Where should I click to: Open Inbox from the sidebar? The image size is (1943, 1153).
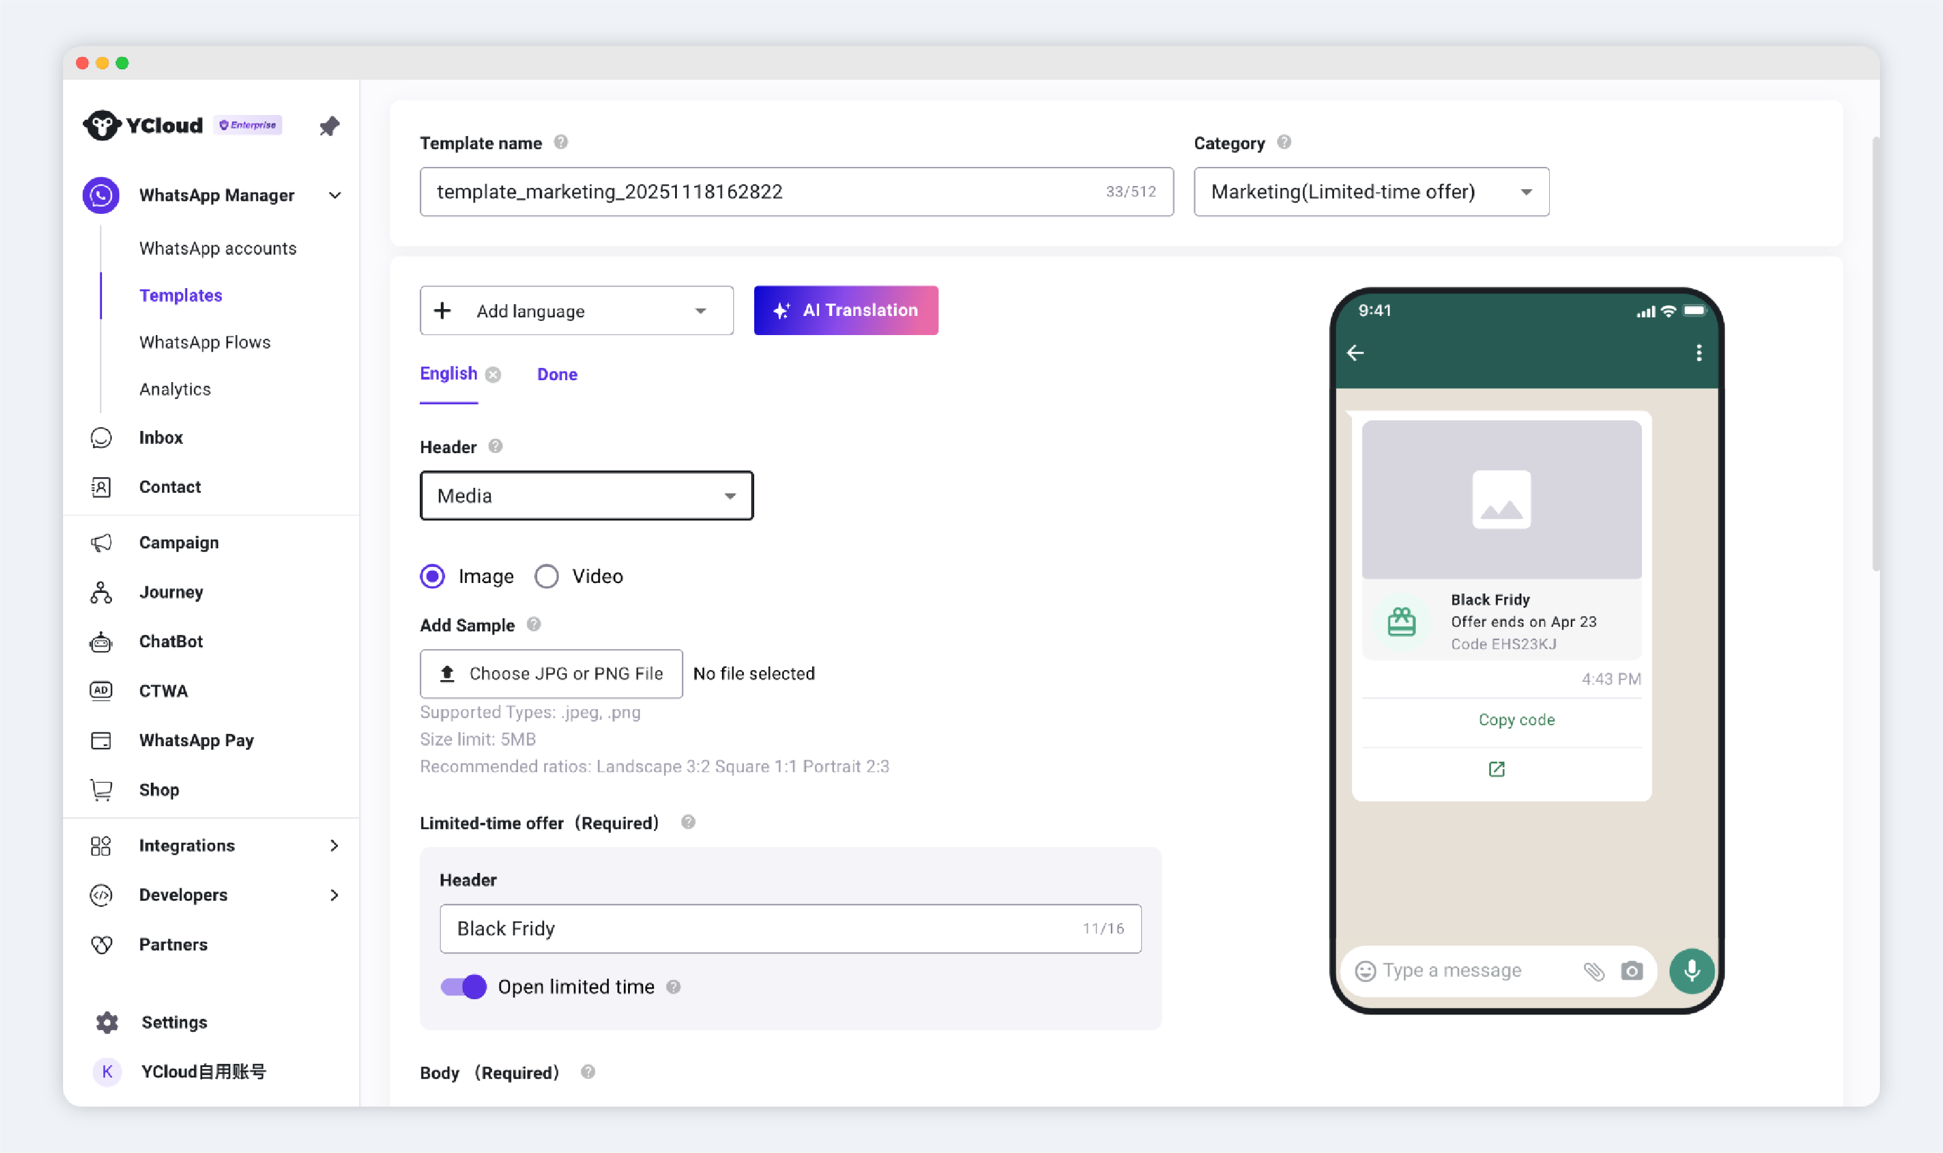coord(161,438)
